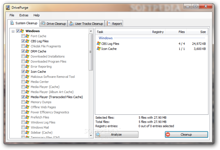
Task: Select the Icon Cache result row
Action: pyautogui.click(x=151, y=49)
